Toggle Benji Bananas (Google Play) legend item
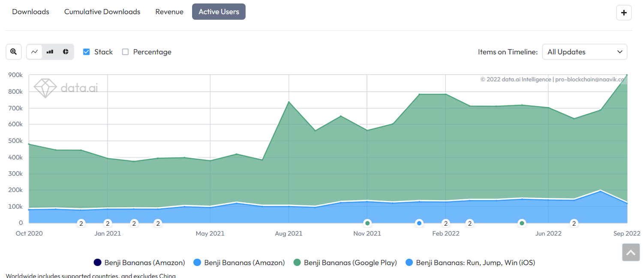The width and height of the screenshot is (643, 278). (345, 263)
